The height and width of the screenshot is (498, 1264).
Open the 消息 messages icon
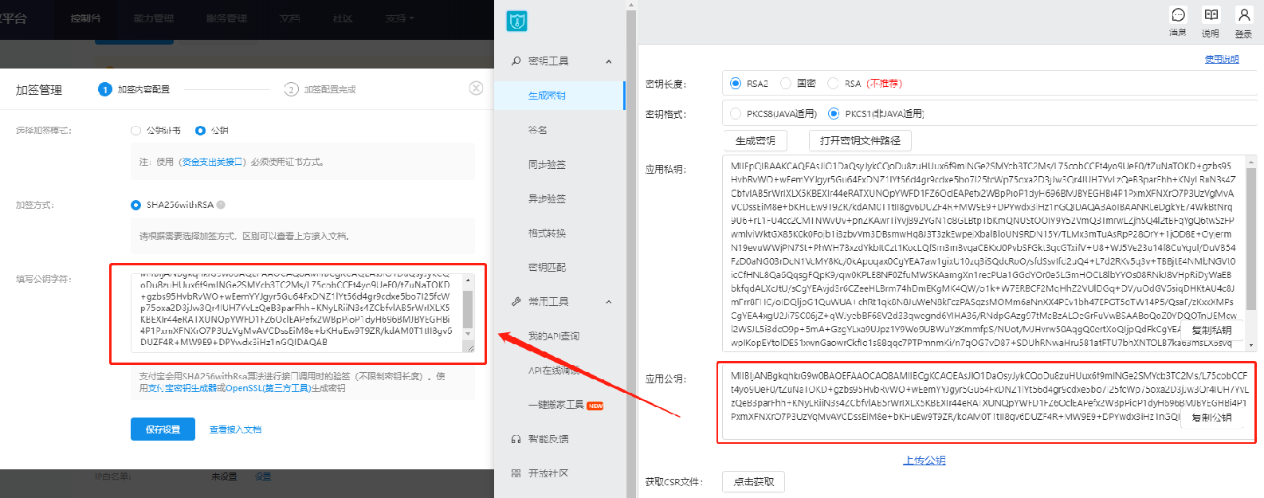point(1178,15)
